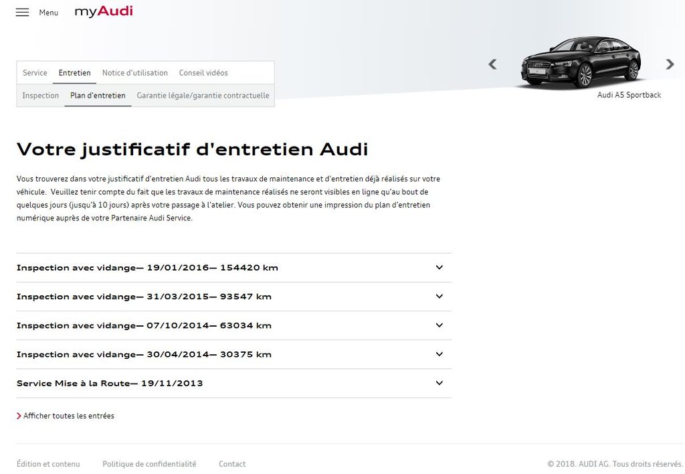Open Garantie légale/garantie contractuelle sub-tab
685x474 pixels.
click(203, 96)
